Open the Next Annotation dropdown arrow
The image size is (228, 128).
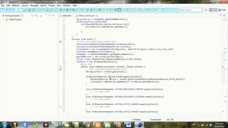[x=139, y=10]
